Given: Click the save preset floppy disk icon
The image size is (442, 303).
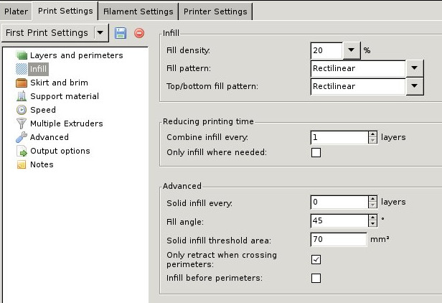Looking at the screenshot, I should click(x=121, y=33).
